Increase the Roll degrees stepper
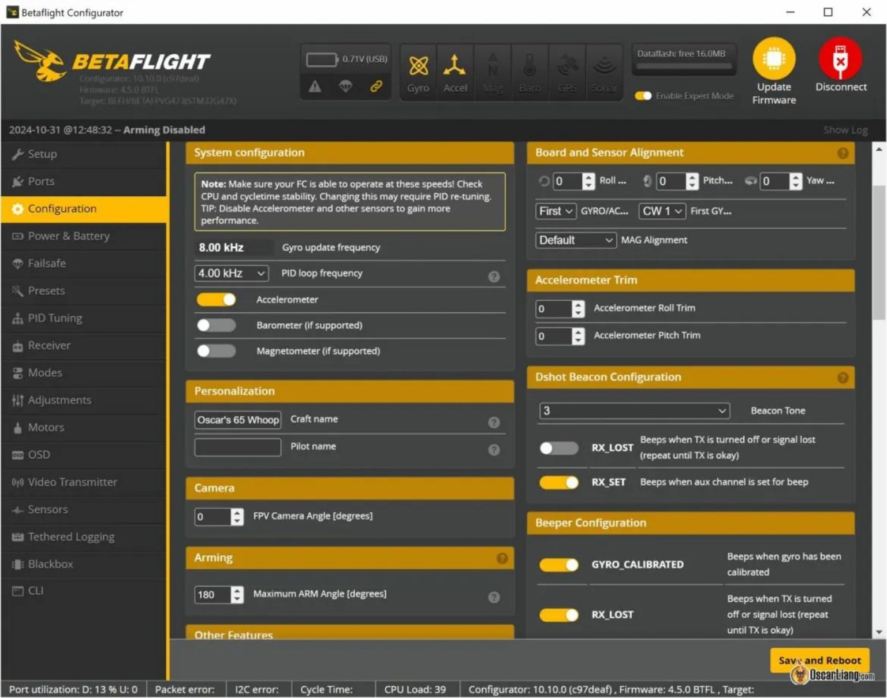The width and height of the screenshot is (887, 698). click(588, 177)
